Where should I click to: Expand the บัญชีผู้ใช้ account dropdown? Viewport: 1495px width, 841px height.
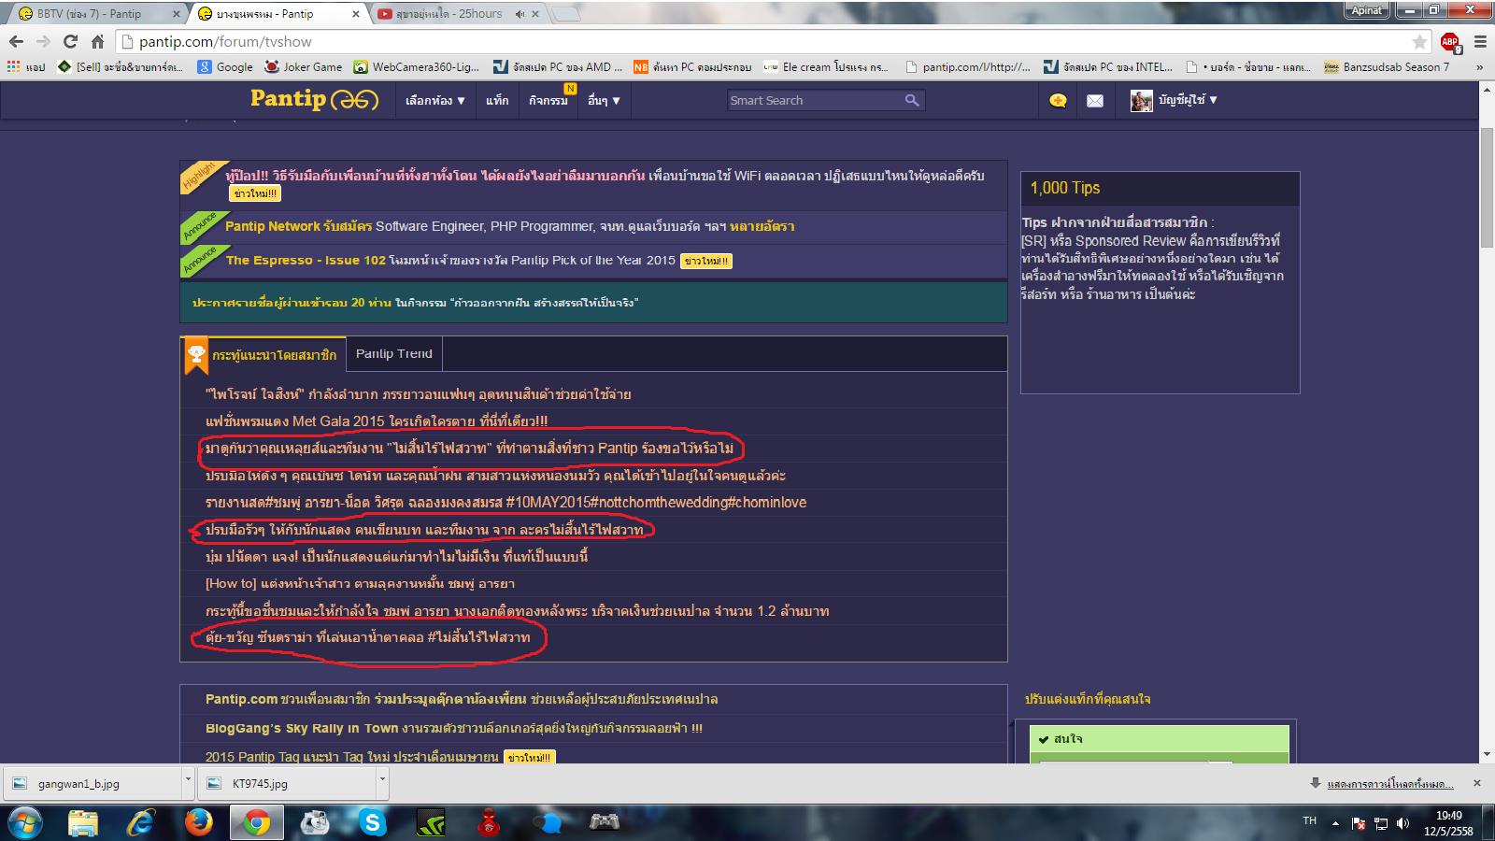pyautogui.click(x=1188, y=100)
